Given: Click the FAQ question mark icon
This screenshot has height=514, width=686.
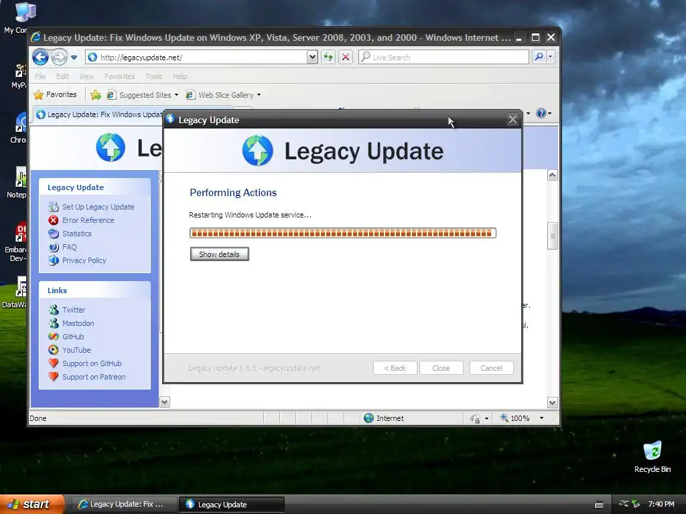Looking at the screenshot, I should click(54, 247).
